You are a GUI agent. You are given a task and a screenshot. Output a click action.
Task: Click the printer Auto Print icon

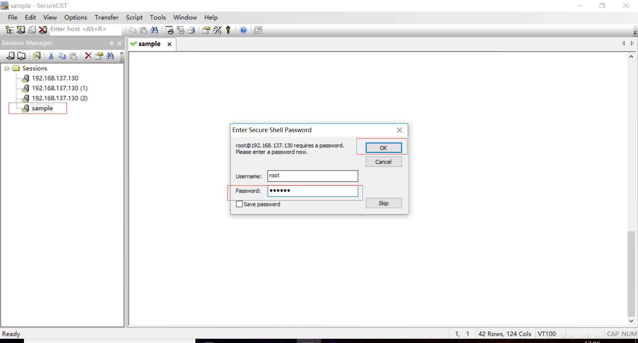191,30
